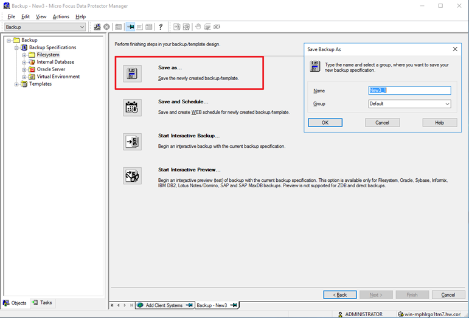Close the Save Backup As dialog
469x318 pixels.
click(455, 49)
